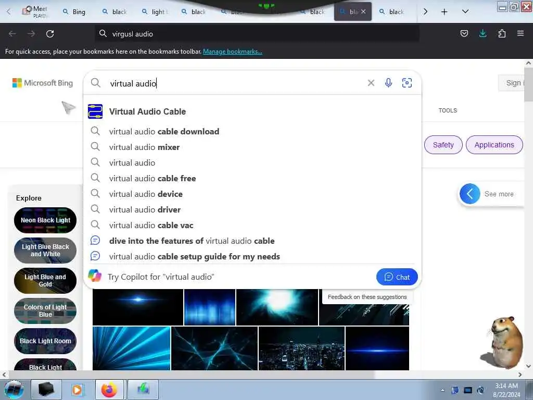Screen dimensions: 533x400
Task: Open the downloads arrow icon
Action: point(483,33)
